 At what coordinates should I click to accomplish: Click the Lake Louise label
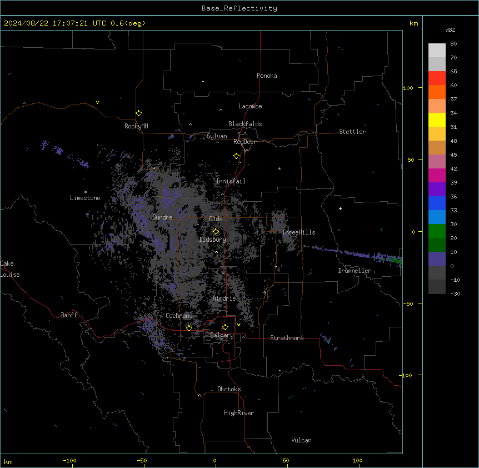point(10,269)
